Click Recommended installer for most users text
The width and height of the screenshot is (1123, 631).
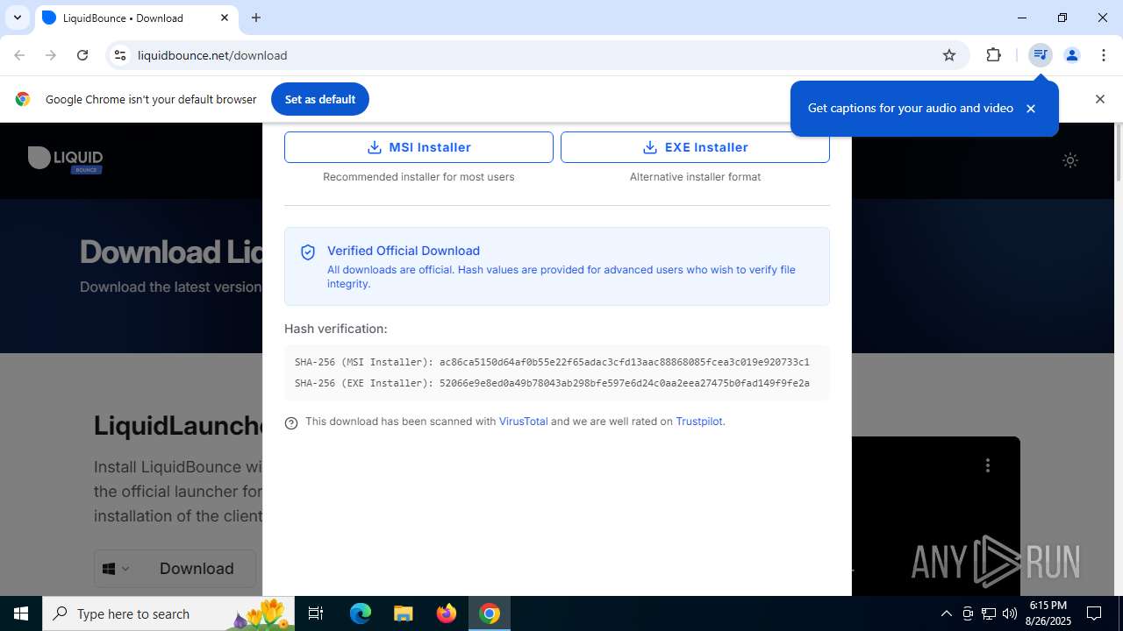coord(418,177)
